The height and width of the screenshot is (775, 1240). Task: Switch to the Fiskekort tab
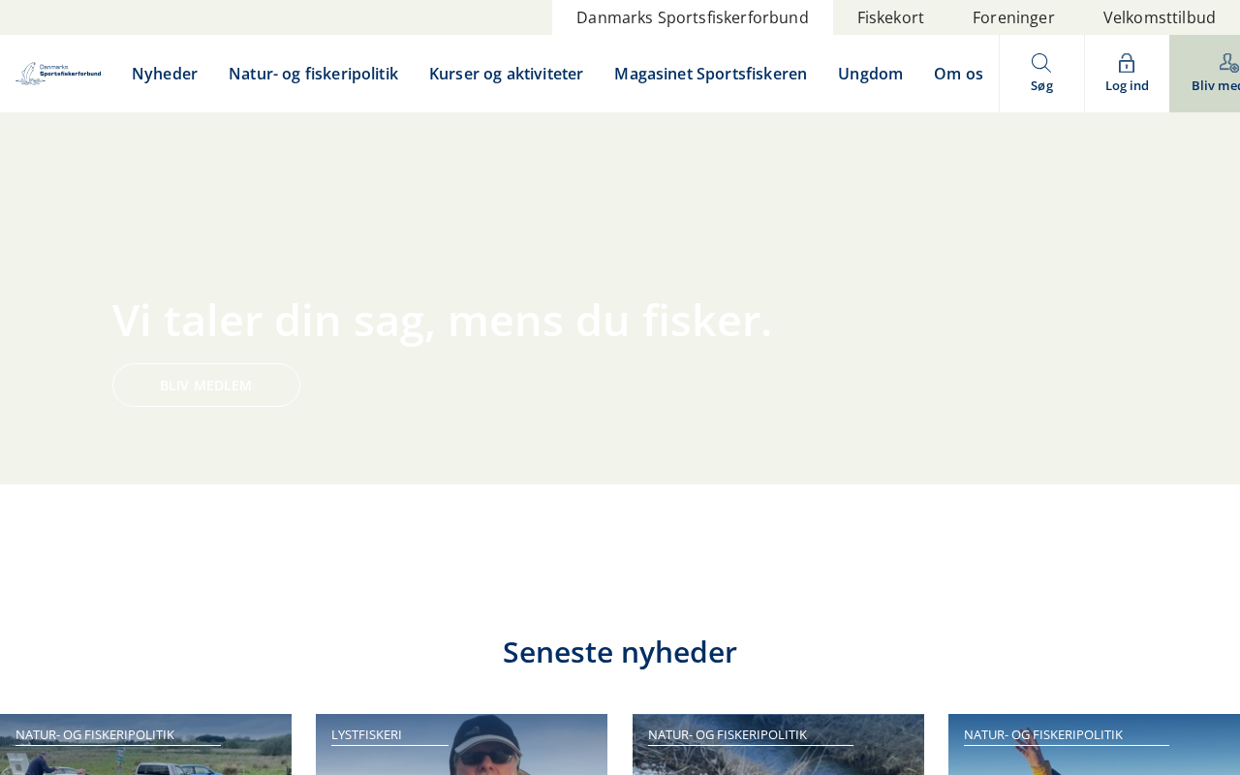[x=890, y=17]
